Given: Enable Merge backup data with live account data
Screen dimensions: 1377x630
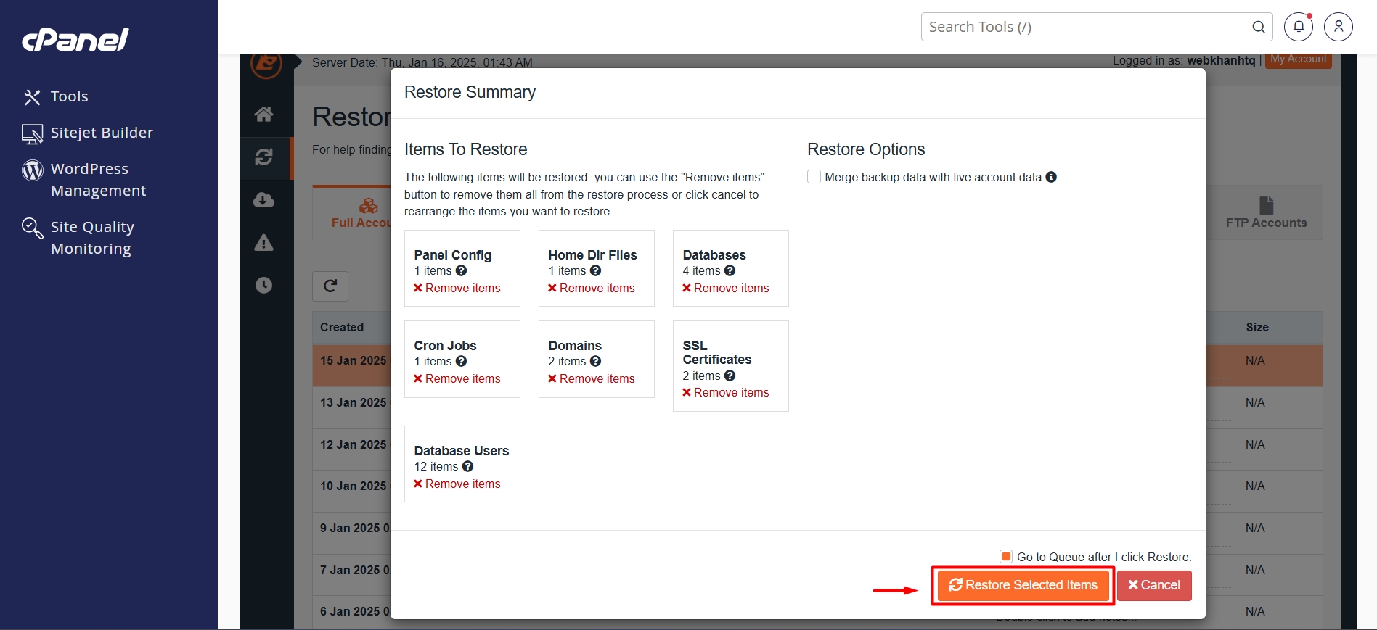Looking at the screenshot, I should [x=814, y=177].
